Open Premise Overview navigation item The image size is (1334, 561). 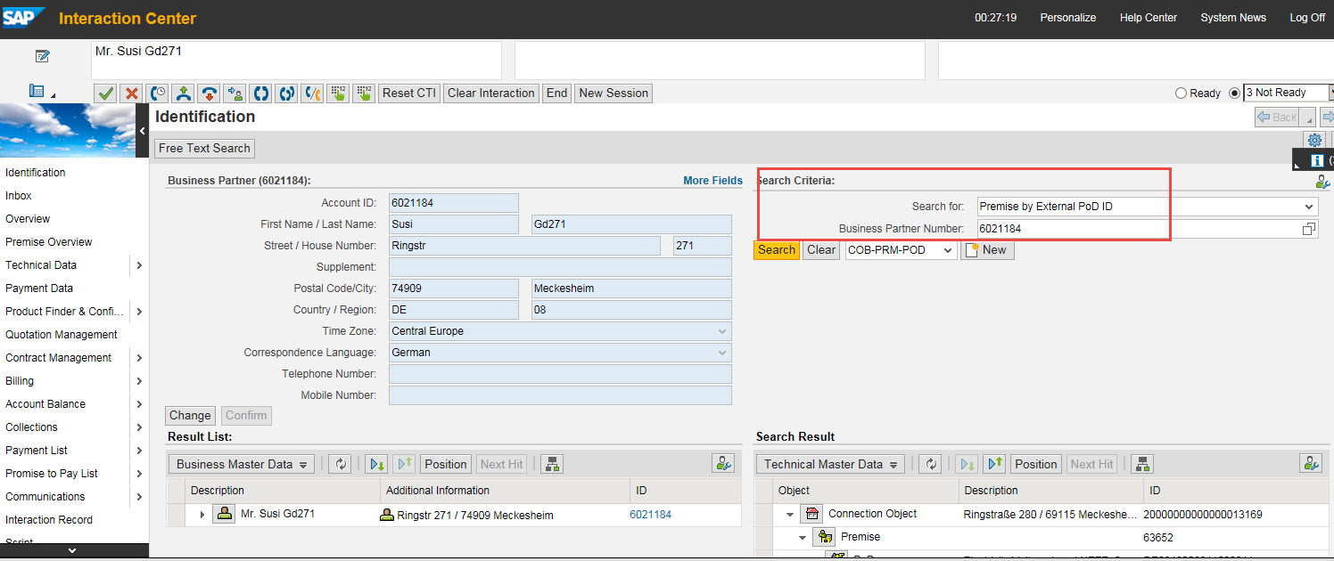[x=49, y=242]
